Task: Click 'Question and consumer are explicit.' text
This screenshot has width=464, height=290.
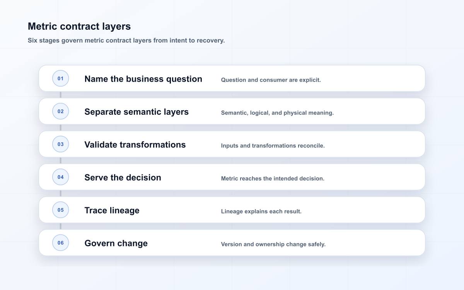Action: tap(271, 80)
